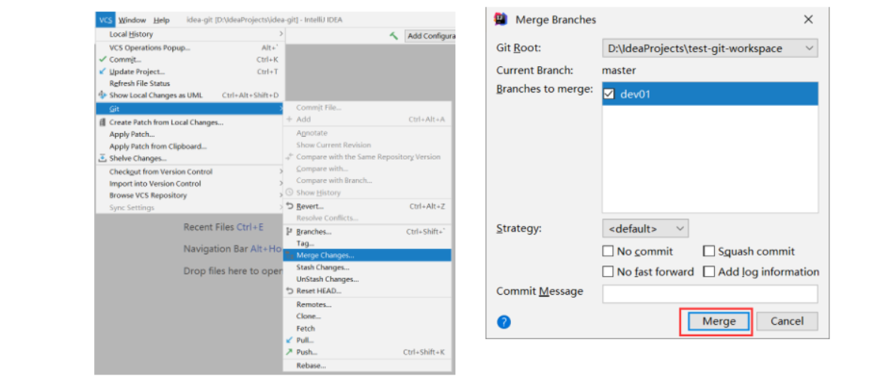Choose Stash Changes in Git submenu
Viewport: 879px width, 382px height.
pyautogui.click(x=367, y=267)
